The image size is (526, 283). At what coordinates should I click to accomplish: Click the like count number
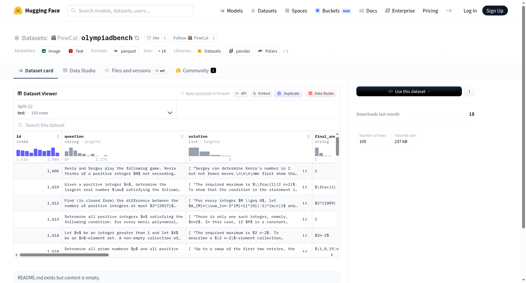(165, 38)
